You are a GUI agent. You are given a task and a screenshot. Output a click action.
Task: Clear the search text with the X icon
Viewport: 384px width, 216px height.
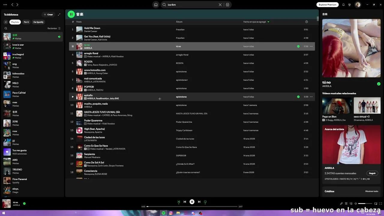220,5
